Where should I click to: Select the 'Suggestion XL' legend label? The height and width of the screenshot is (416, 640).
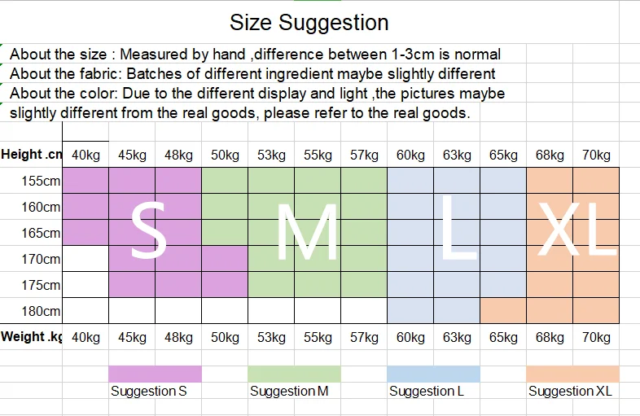(x=570, y=392)
